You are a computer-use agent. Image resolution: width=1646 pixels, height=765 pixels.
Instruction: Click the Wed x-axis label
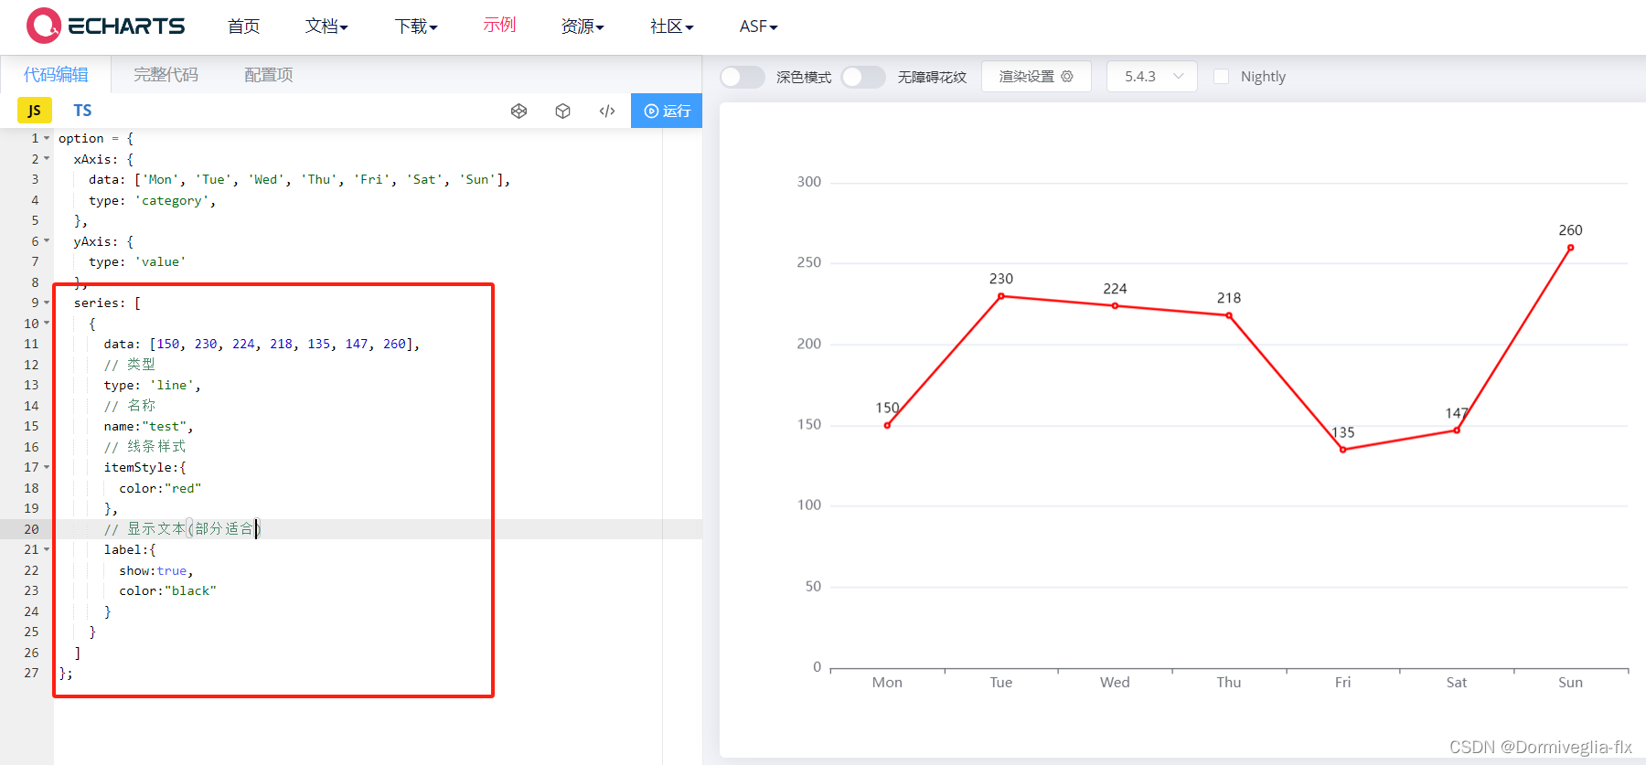[x=1115, y=682]
